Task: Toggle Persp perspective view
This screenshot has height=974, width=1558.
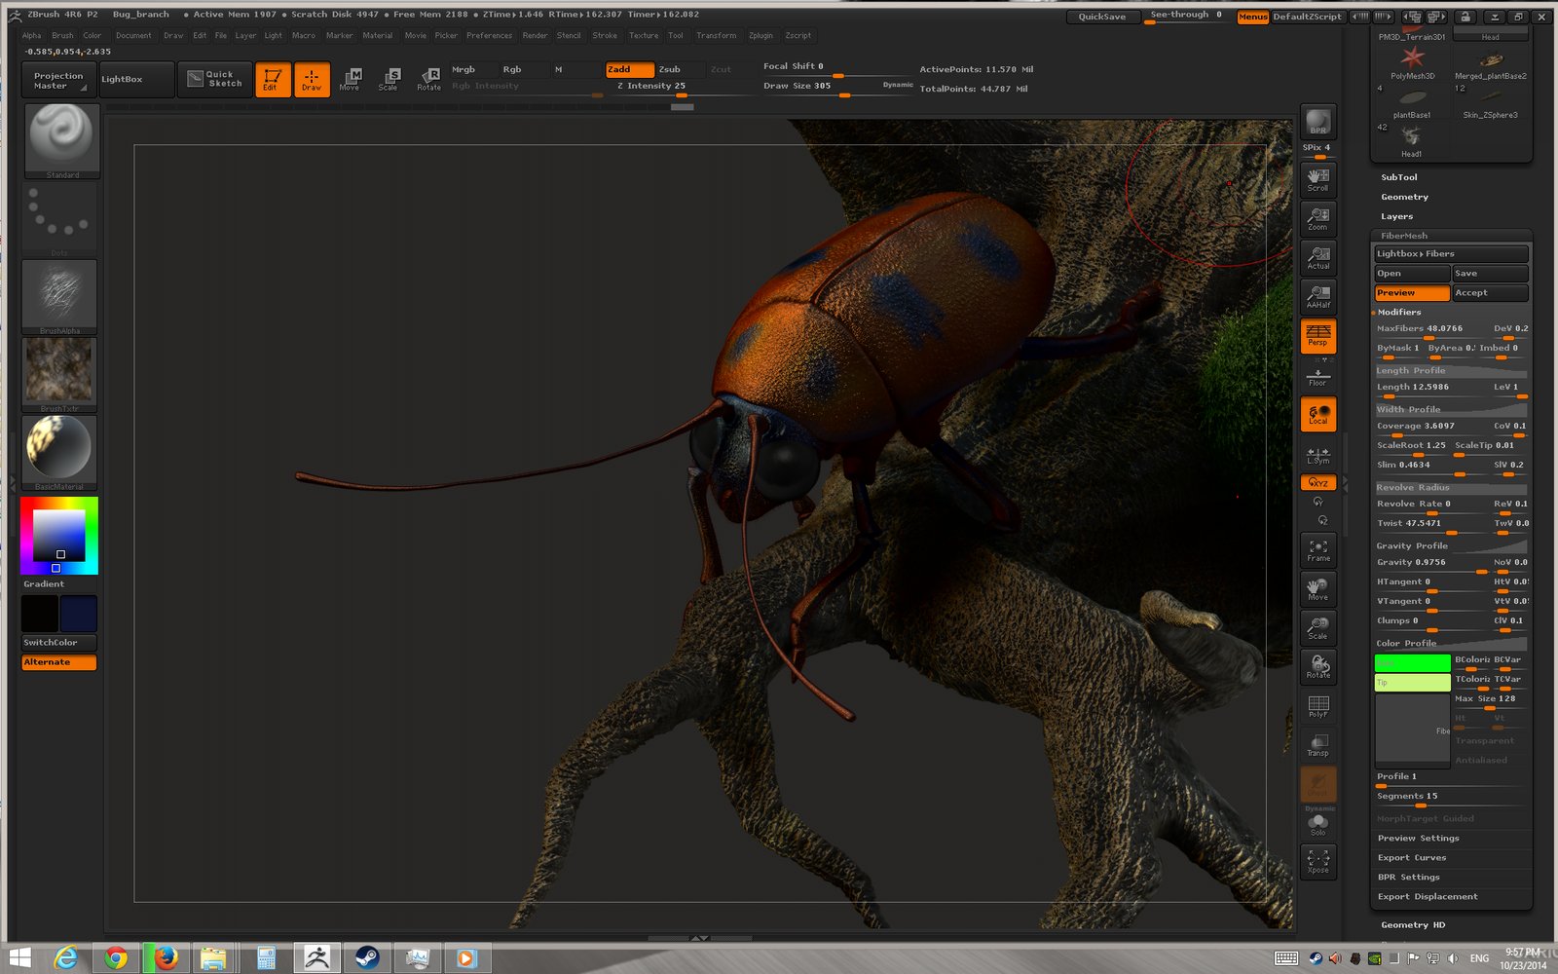Action: coord(1318,336)
